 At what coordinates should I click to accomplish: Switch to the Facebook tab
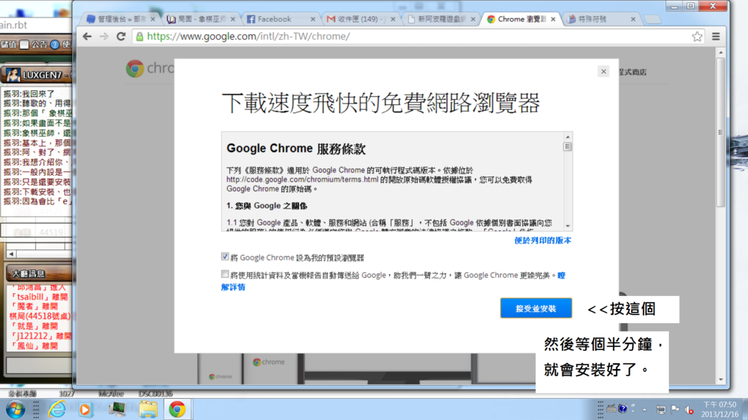[281, 19]
